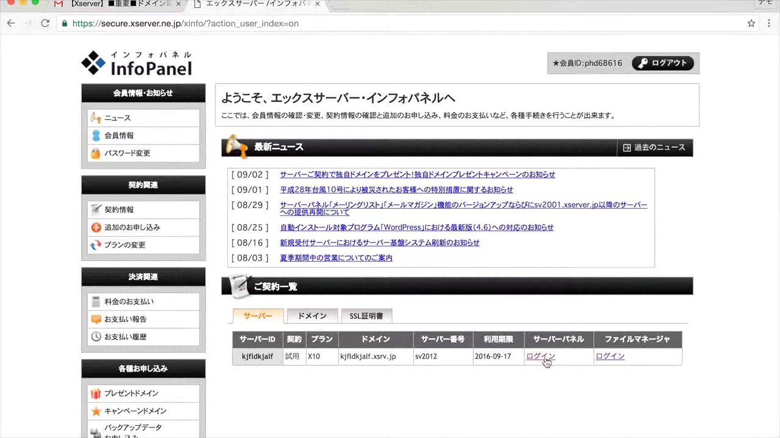
Task: Click the プレゼントドメイン gift icon
Action: point(96,393)
